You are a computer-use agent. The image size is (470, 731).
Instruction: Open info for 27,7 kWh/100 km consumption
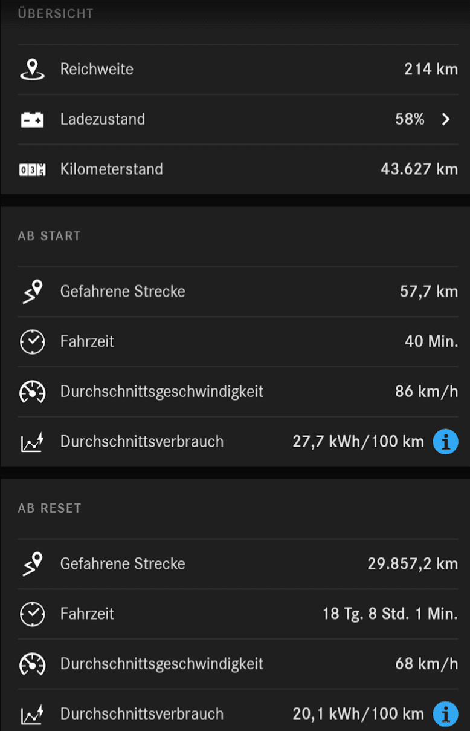click(x=445, y=442)
